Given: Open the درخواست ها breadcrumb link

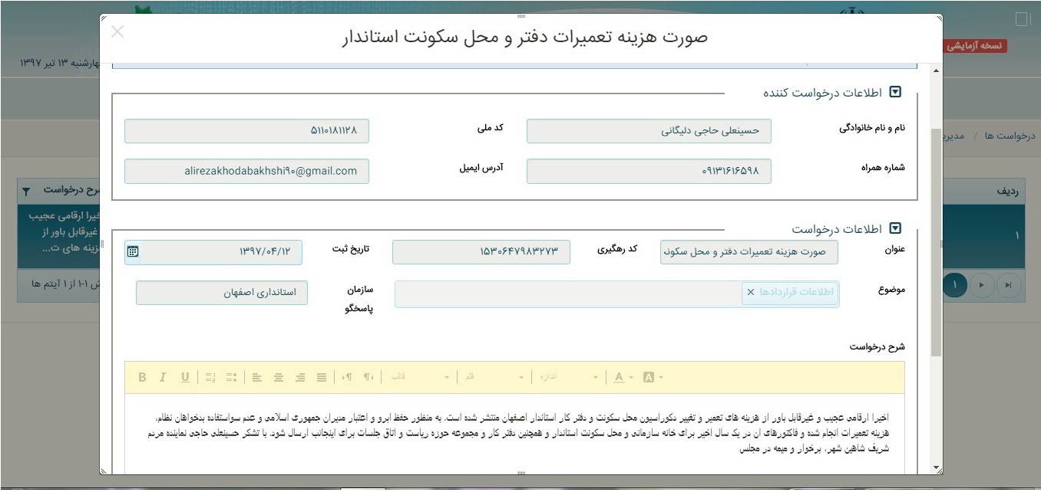Looking at the screenshot, I should (x=1010, y=136).
